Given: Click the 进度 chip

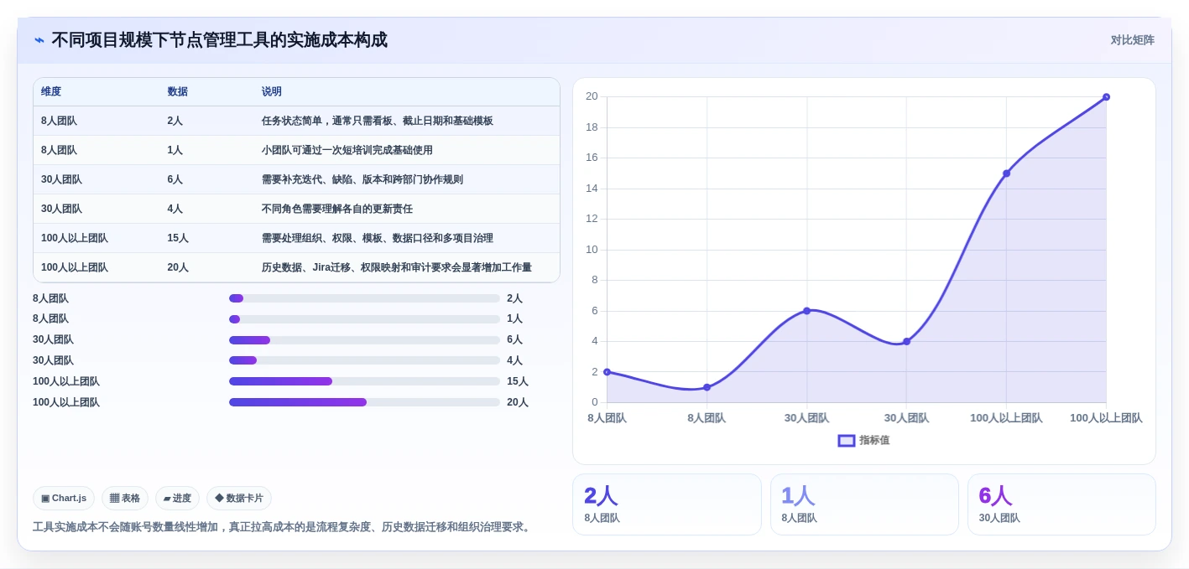Looking at the screenshot, I should pos(177,498).
